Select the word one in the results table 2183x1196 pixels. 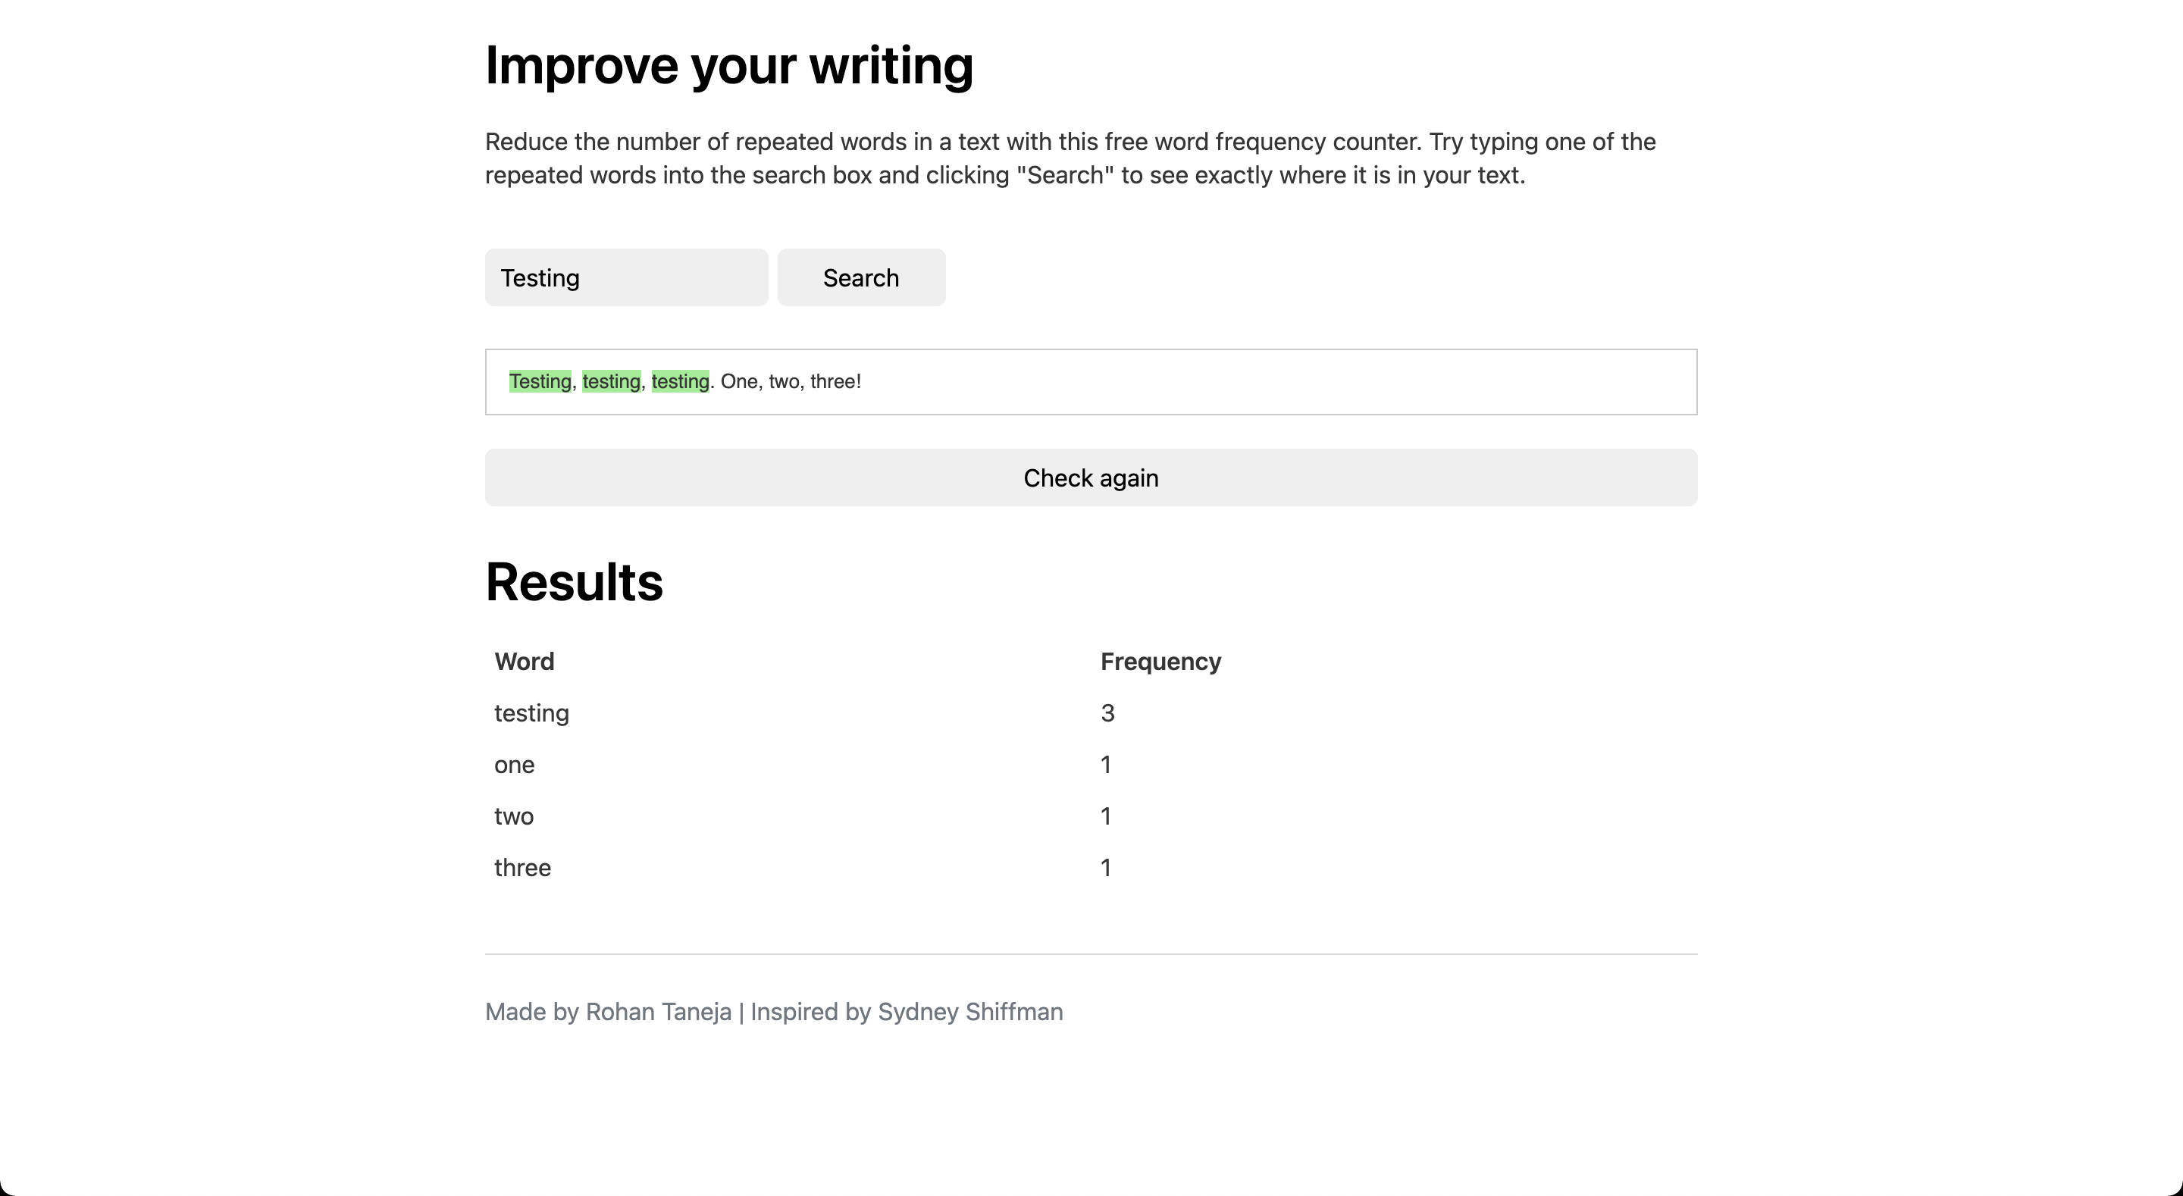coord(514,765)
